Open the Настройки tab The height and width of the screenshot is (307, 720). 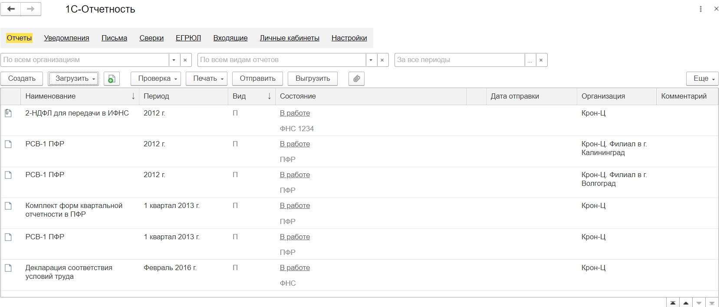coord(349,38)
